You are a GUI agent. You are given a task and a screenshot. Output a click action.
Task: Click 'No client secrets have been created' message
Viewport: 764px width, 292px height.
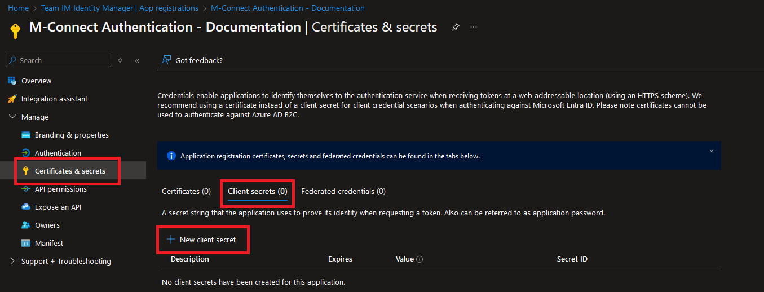(253, 281)
